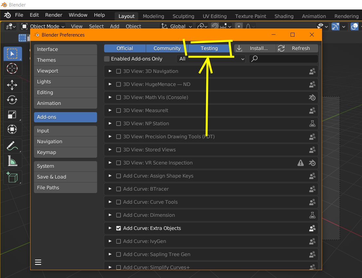Click the Blender icon on VR Scene Inspection row
This screenshot has width=362, height=278.
tap(312, 163)
